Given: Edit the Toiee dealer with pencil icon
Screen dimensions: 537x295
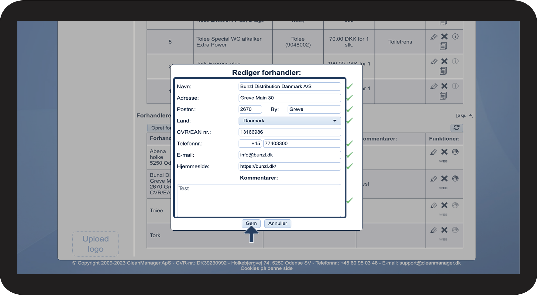Looking at the screenshot, I should click(434, 205).
